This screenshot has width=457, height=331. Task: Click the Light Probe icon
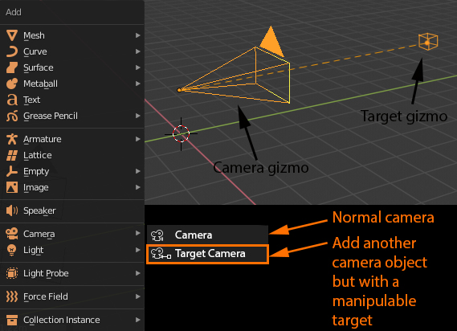pyautogui.click(x=12, y=273)
